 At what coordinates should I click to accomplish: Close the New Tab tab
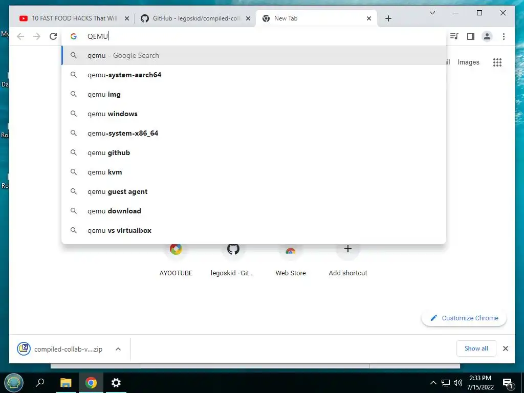click(368, 18)
